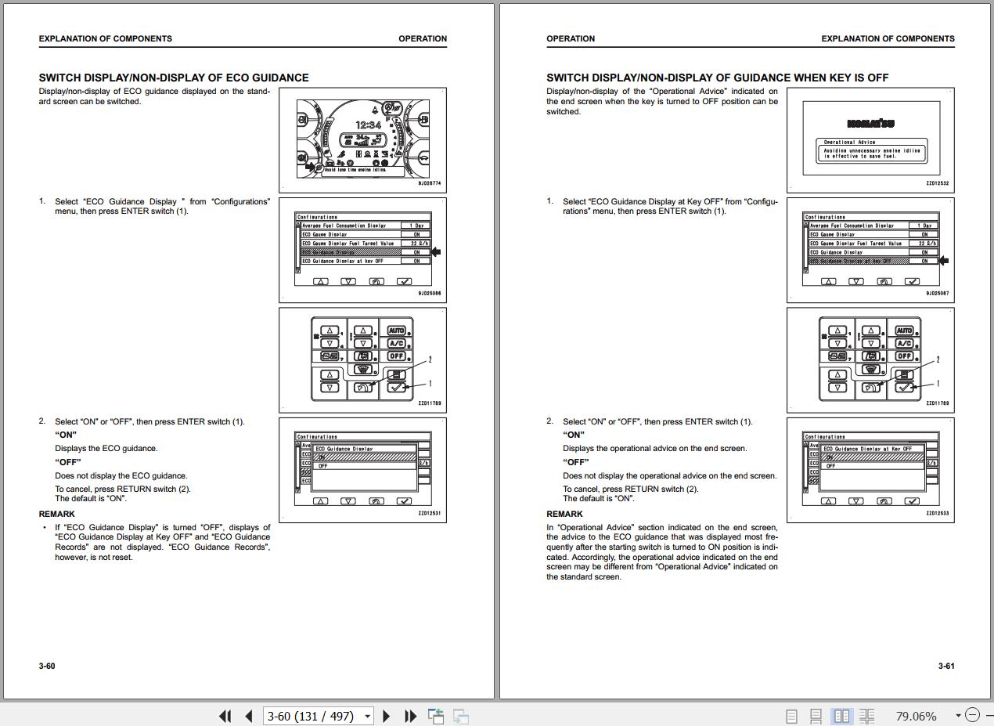Image resolution: width=994 pixels, height=726 pixels.
Task: Click the left page line 'Displays the ECO guidance.'
Action: coord(106,449)
